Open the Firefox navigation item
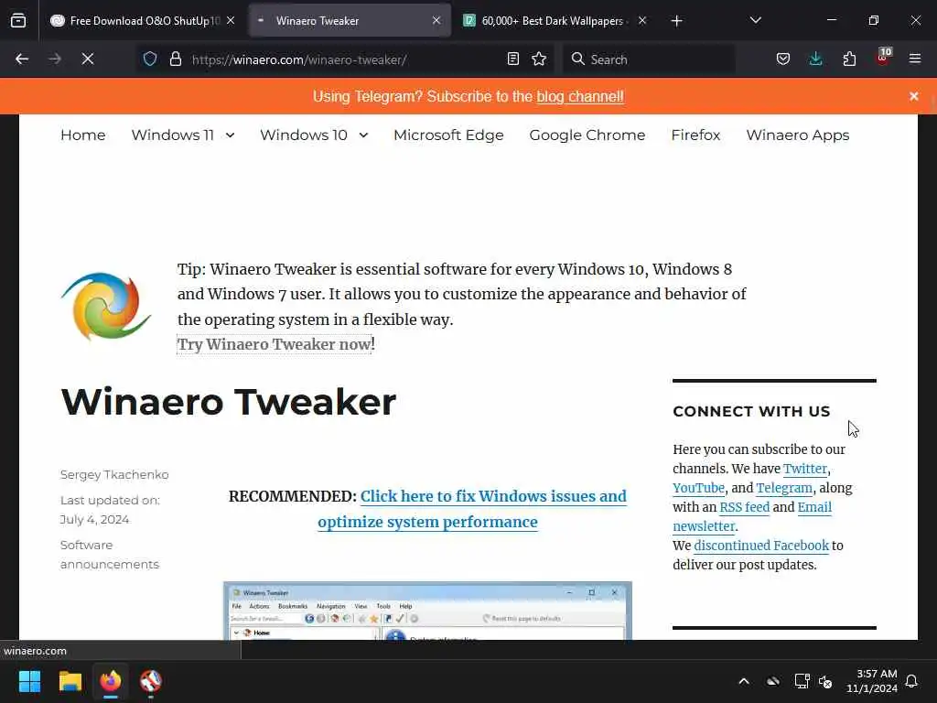This screenshot has width=937, height=703. (x=695, y=135)
